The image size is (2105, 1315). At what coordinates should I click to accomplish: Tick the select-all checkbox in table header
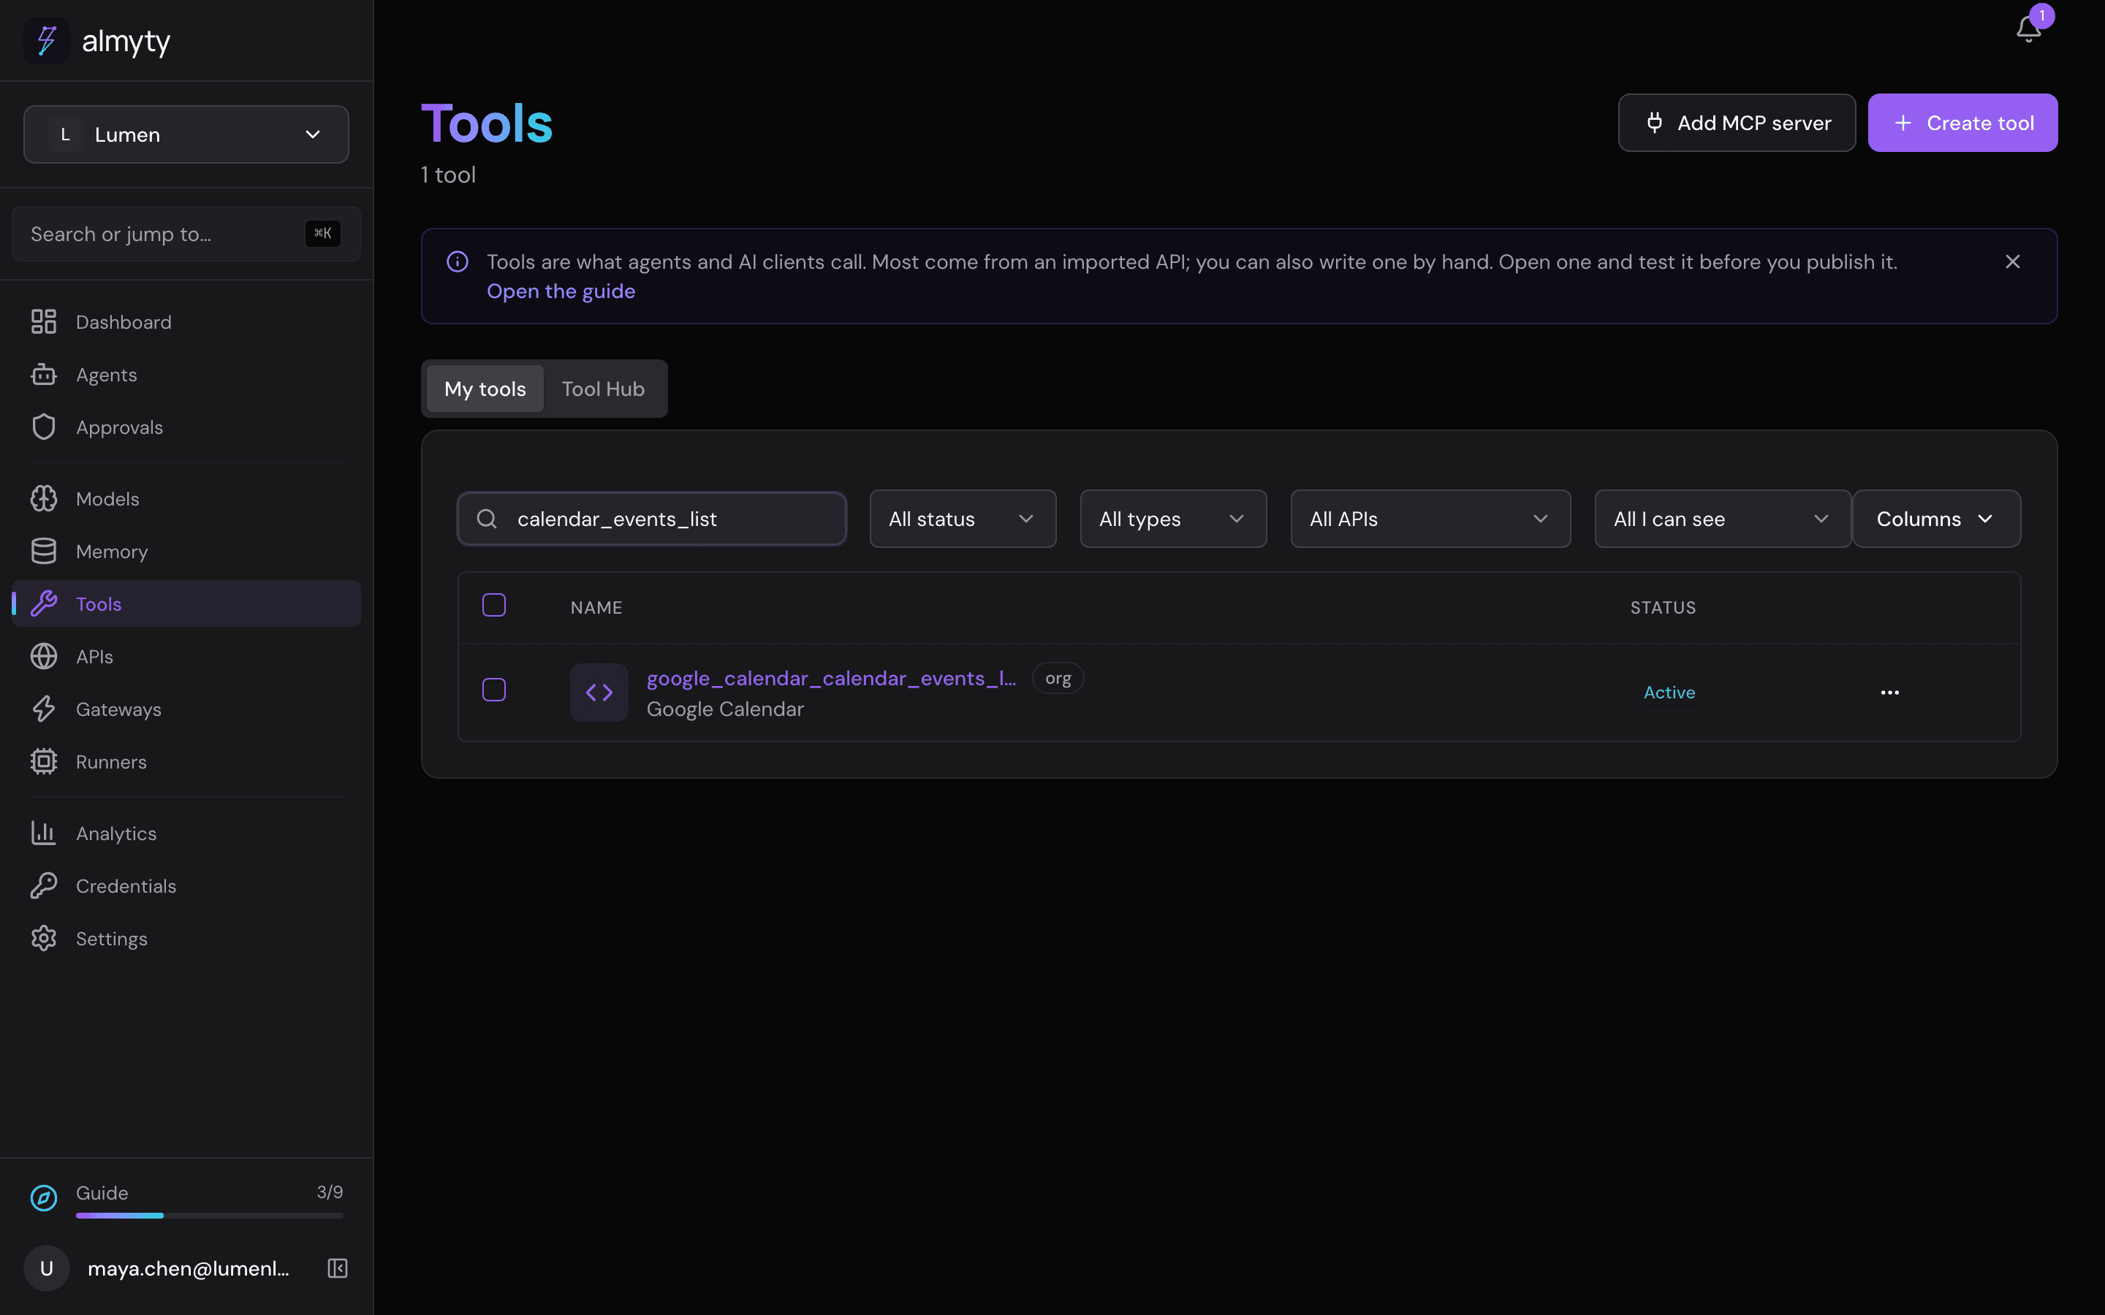[494, 606]
